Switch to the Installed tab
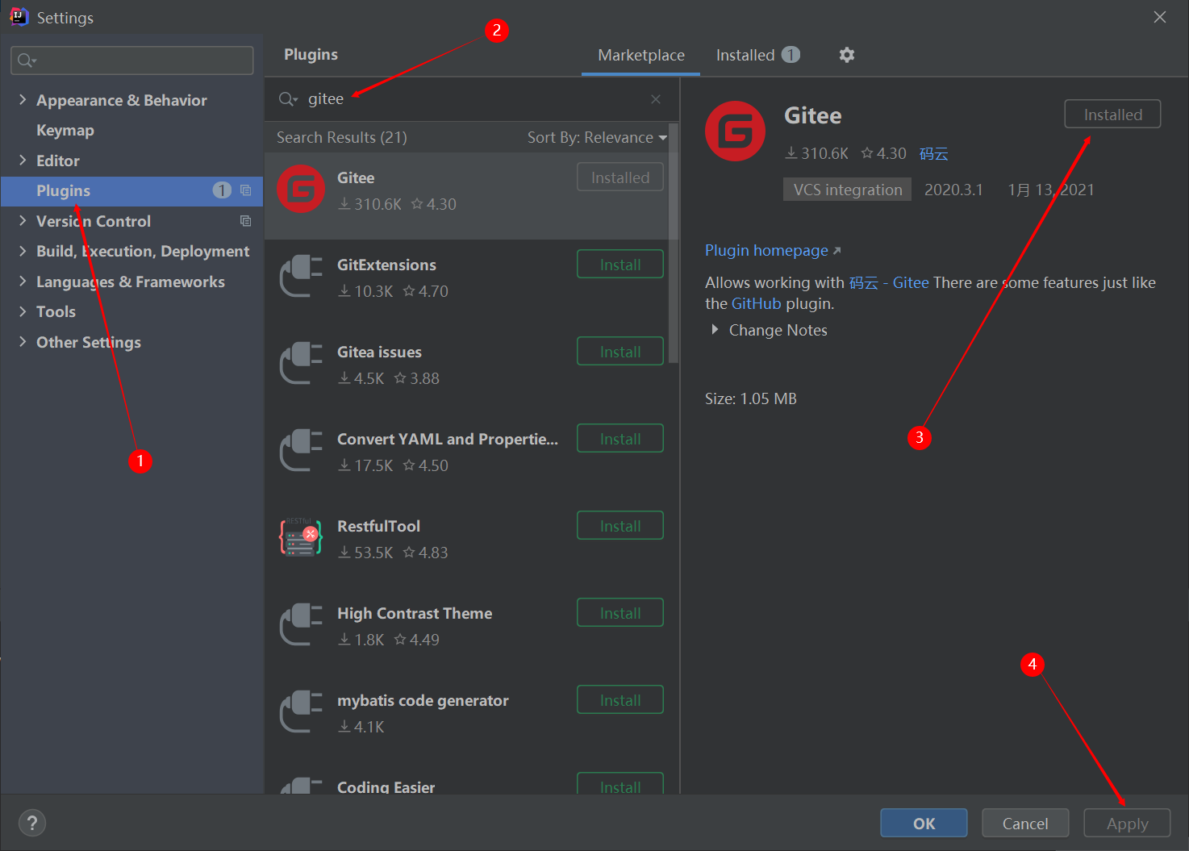Image resolution: width=1189 pixels, height=851 pixels. (x=757, y=55)
